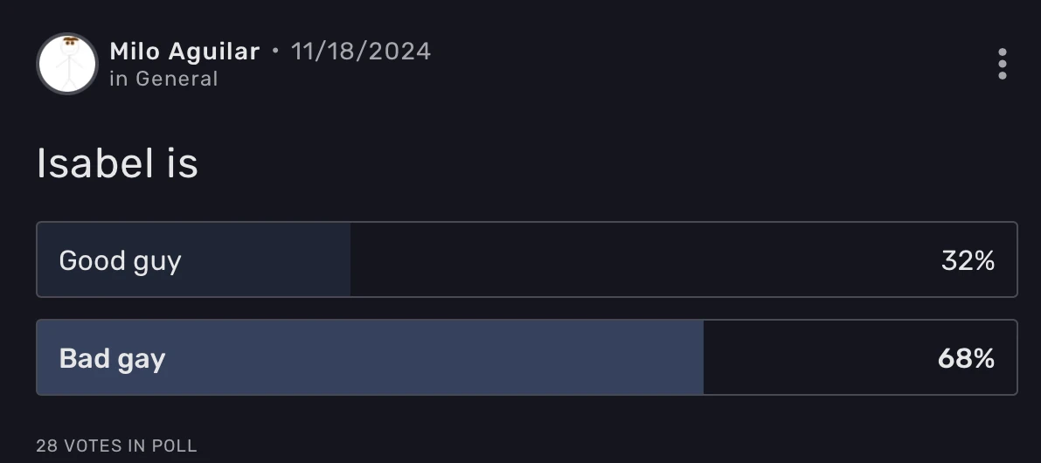The image size is (1041, 463).
Task: Click the surname "Aguilar" in the header
Action: click(214, 52)
